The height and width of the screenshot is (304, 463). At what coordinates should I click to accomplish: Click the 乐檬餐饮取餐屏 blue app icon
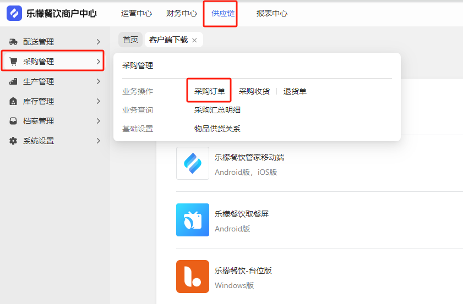point(193,220)
